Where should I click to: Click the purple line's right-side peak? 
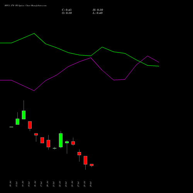pyautogui.click(x=147, y=56)
